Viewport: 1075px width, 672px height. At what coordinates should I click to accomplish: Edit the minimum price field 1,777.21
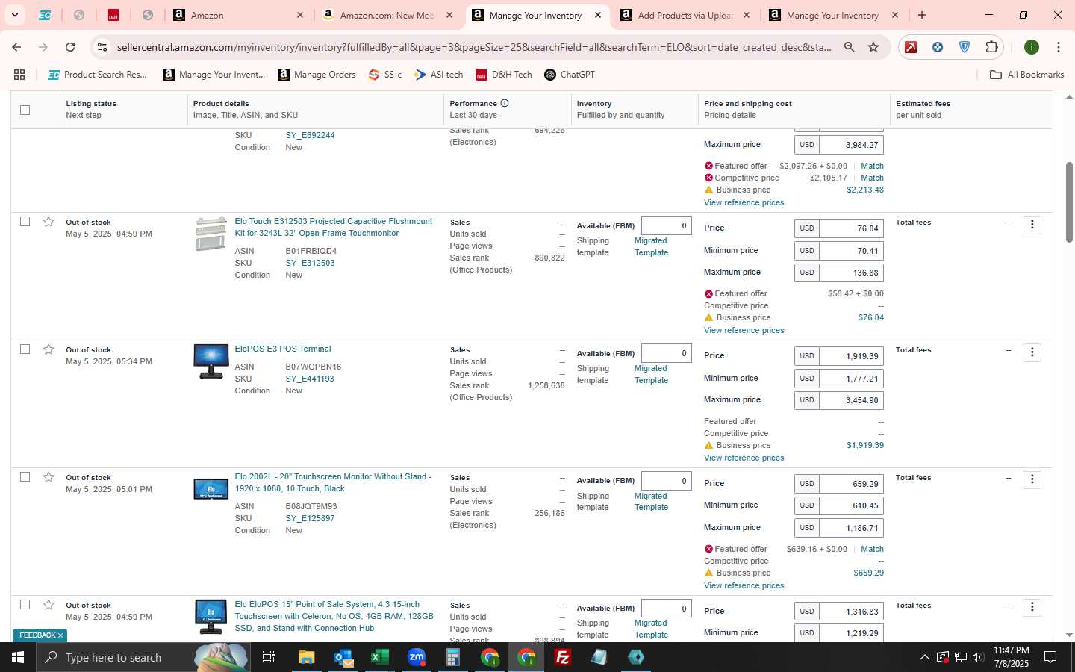pos(850,379)
